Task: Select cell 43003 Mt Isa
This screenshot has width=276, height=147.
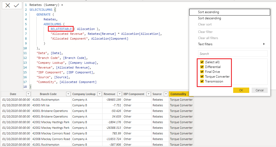Action: [51, 105]
